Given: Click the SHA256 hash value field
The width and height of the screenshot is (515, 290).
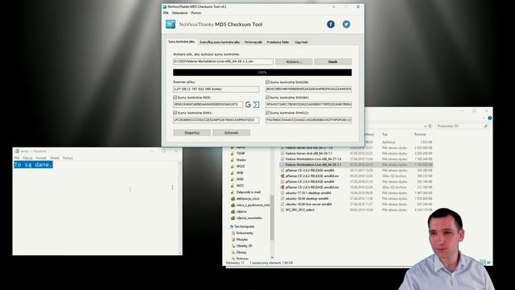Looking at the screenshot, I should click(x=308, y=89).
